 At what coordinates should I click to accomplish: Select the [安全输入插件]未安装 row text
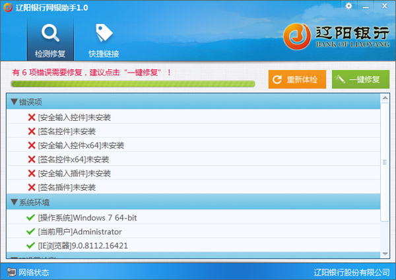click(74, 174)
